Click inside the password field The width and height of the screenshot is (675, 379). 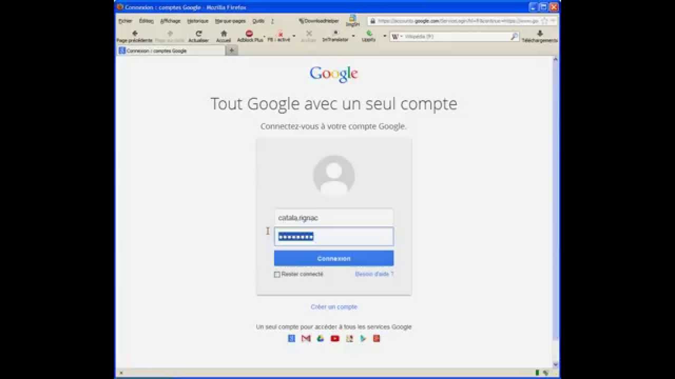click(334, 236)
